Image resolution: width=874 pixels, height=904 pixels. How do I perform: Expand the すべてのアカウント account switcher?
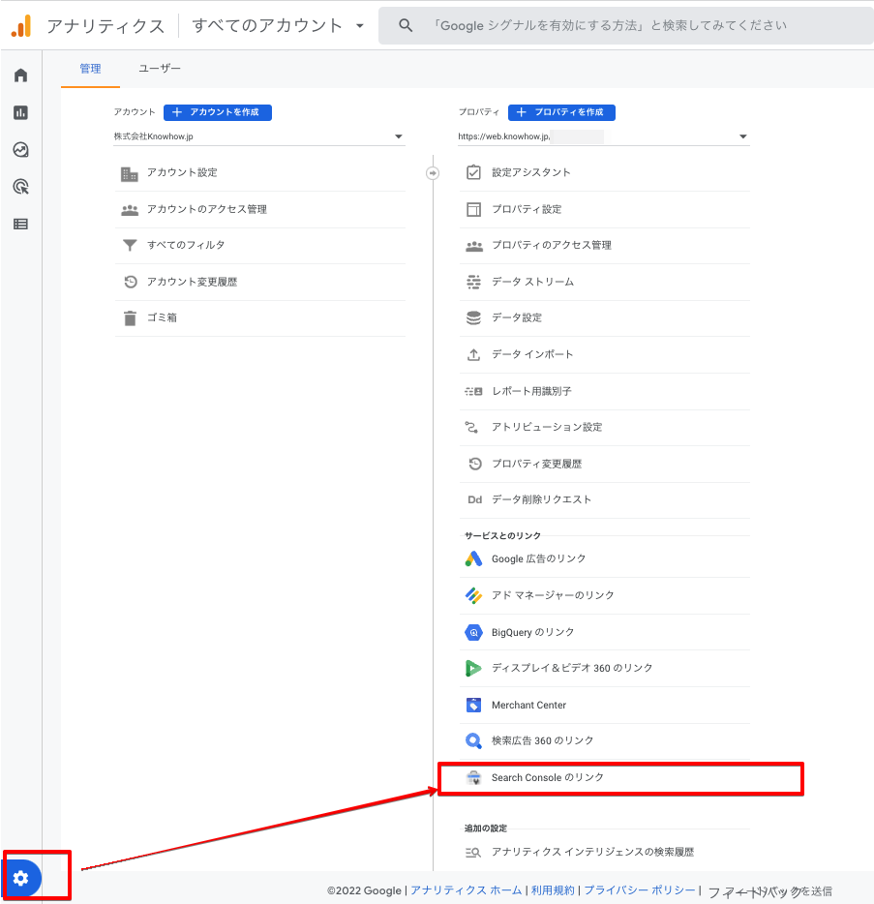pos(279,25)
